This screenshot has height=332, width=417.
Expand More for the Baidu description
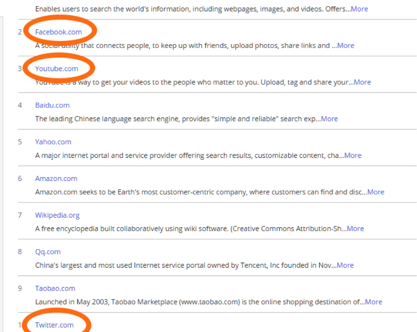coord(330,119)
